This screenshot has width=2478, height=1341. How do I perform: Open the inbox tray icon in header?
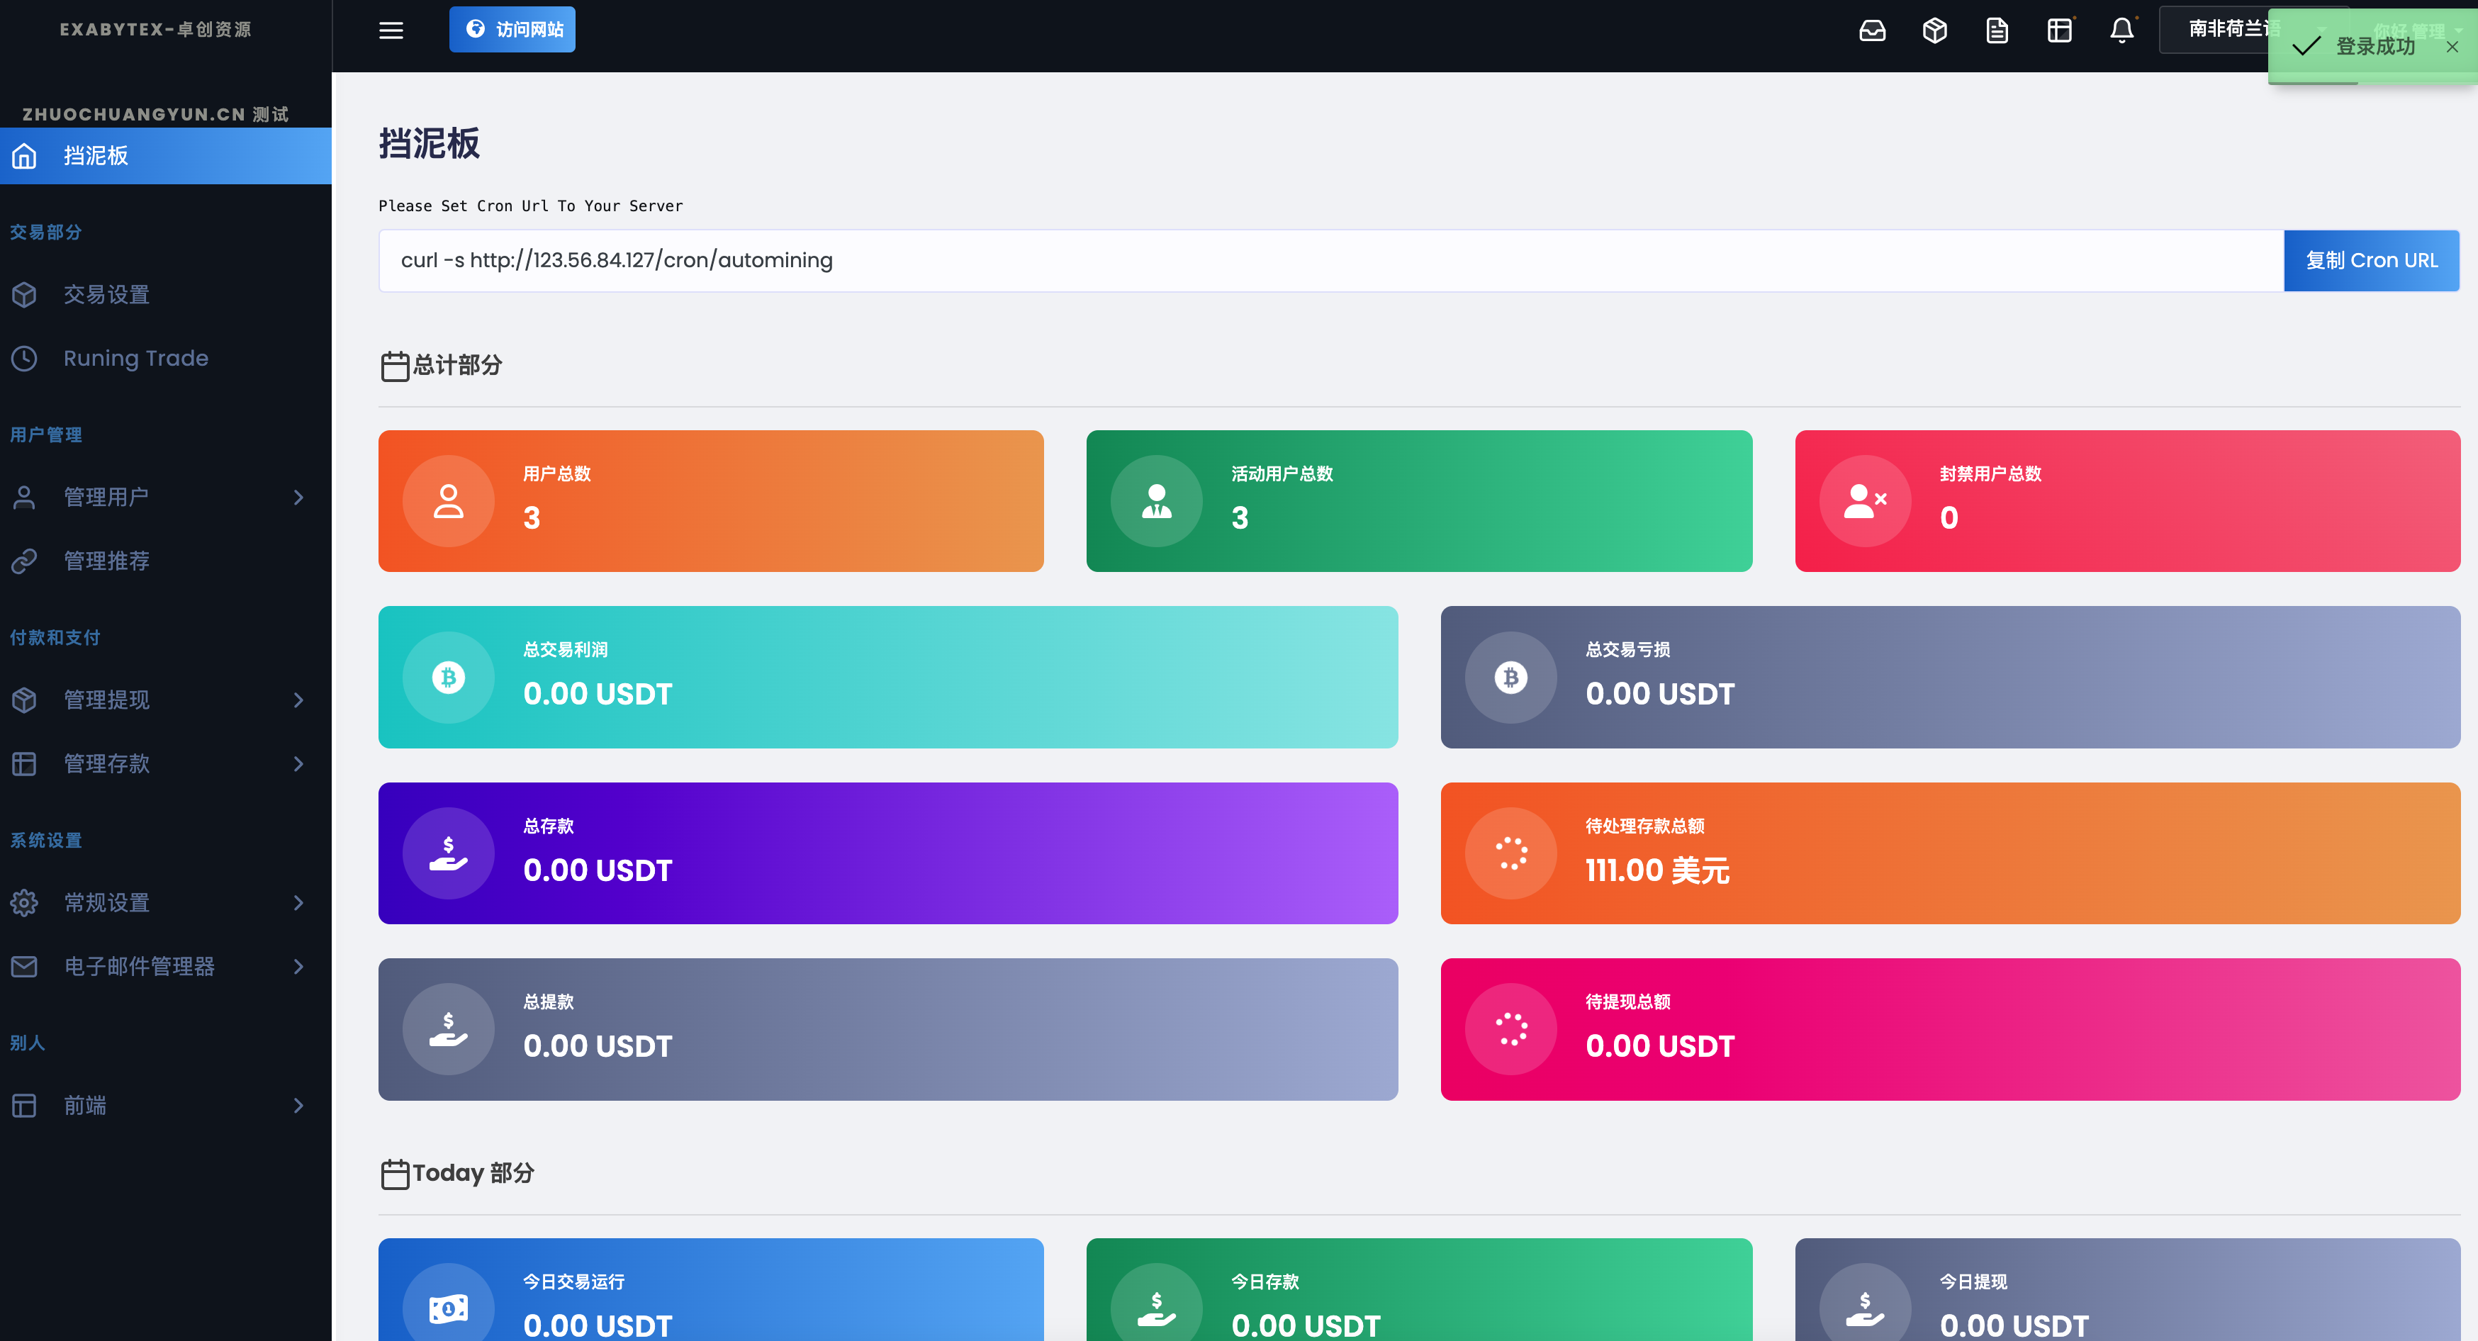[x=1872, y=30]
